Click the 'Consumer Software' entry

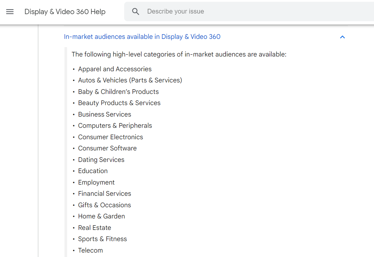107,148
